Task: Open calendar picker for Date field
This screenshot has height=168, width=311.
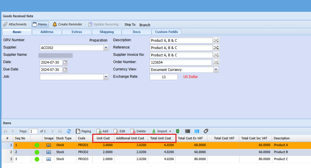Action: tap(65, 62)
